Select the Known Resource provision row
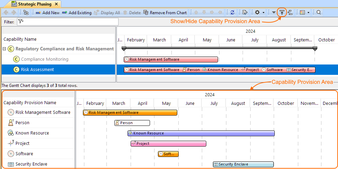Image resolution: width=338 pixels, height=169 pixels. (x=38, y=133)
